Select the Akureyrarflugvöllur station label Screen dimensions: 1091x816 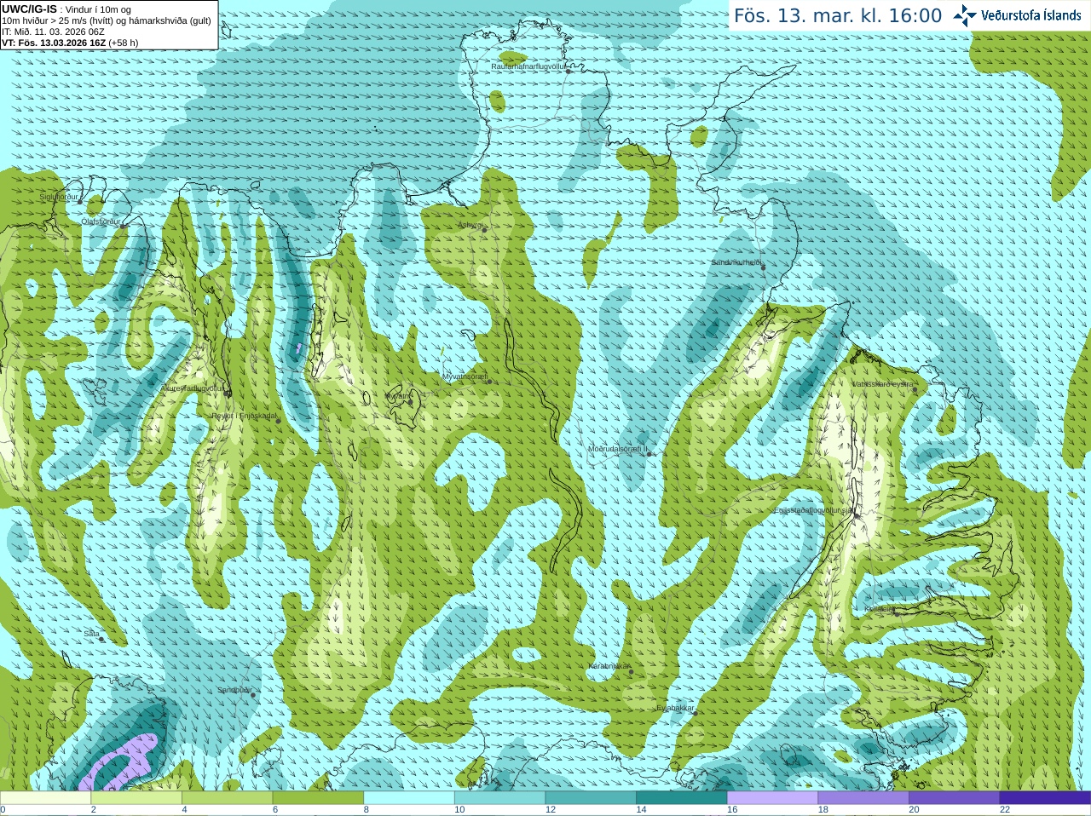(193, 388)
